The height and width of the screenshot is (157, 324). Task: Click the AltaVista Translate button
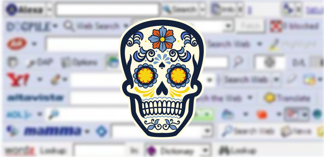click(287, 98)
